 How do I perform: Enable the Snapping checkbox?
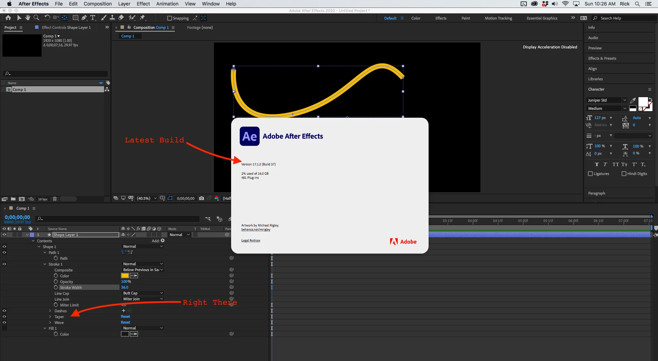(x=169, y=18)
